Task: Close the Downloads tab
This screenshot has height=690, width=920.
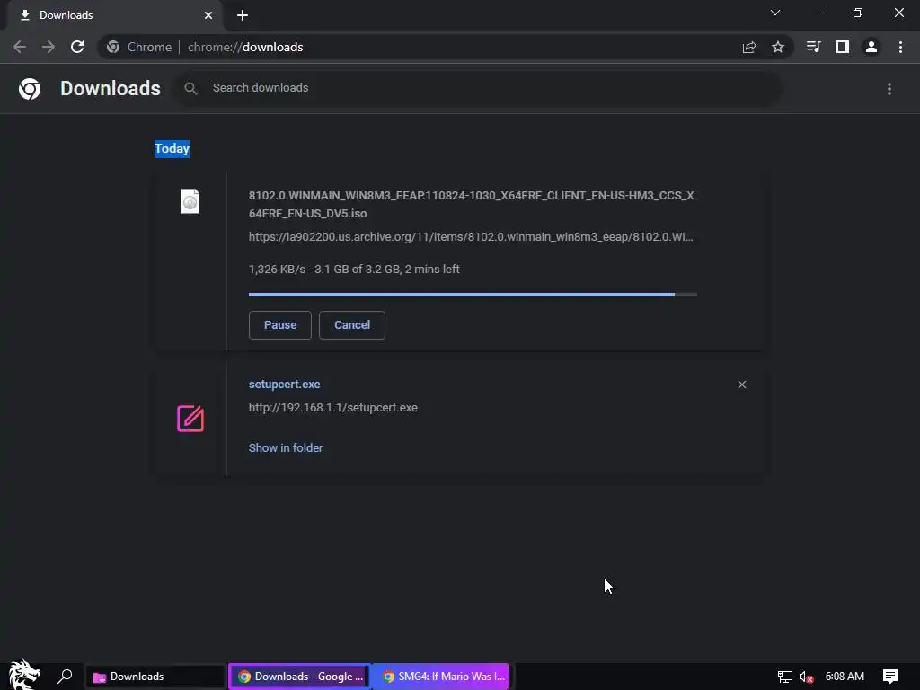Action: [208, 15]
